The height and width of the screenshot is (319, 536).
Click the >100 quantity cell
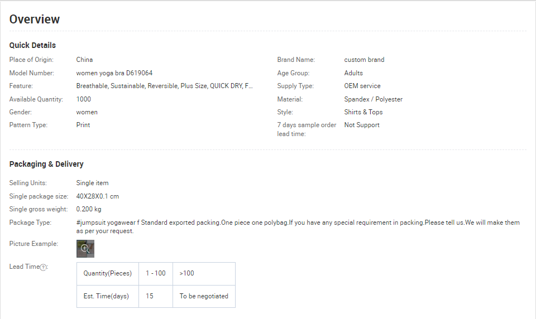point(204,274)
